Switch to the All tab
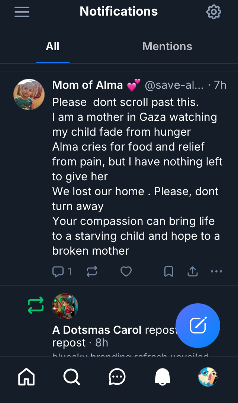Screen dimensions: 238x403 [52, 46]
